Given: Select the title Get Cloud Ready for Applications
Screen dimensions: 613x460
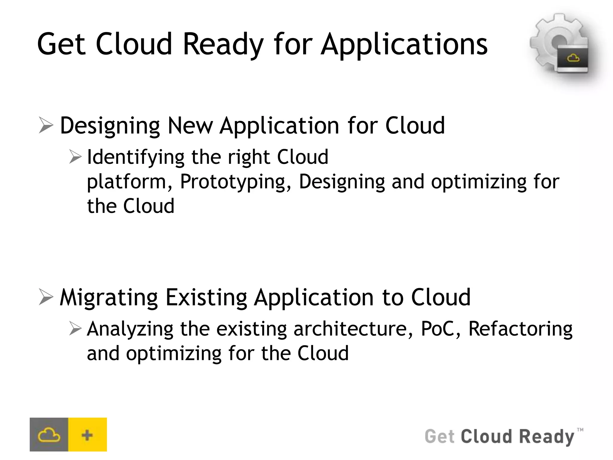Looking at the screenshot, I should (262, 45).
